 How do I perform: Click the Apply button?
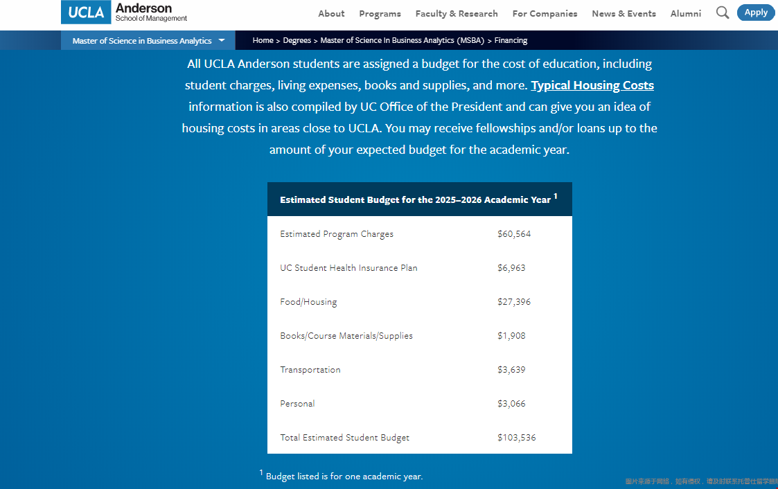[x=756, y=12]
